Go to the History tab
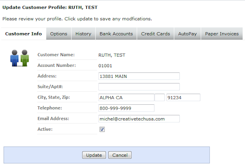The image size is (245, 167). (83, 34)
